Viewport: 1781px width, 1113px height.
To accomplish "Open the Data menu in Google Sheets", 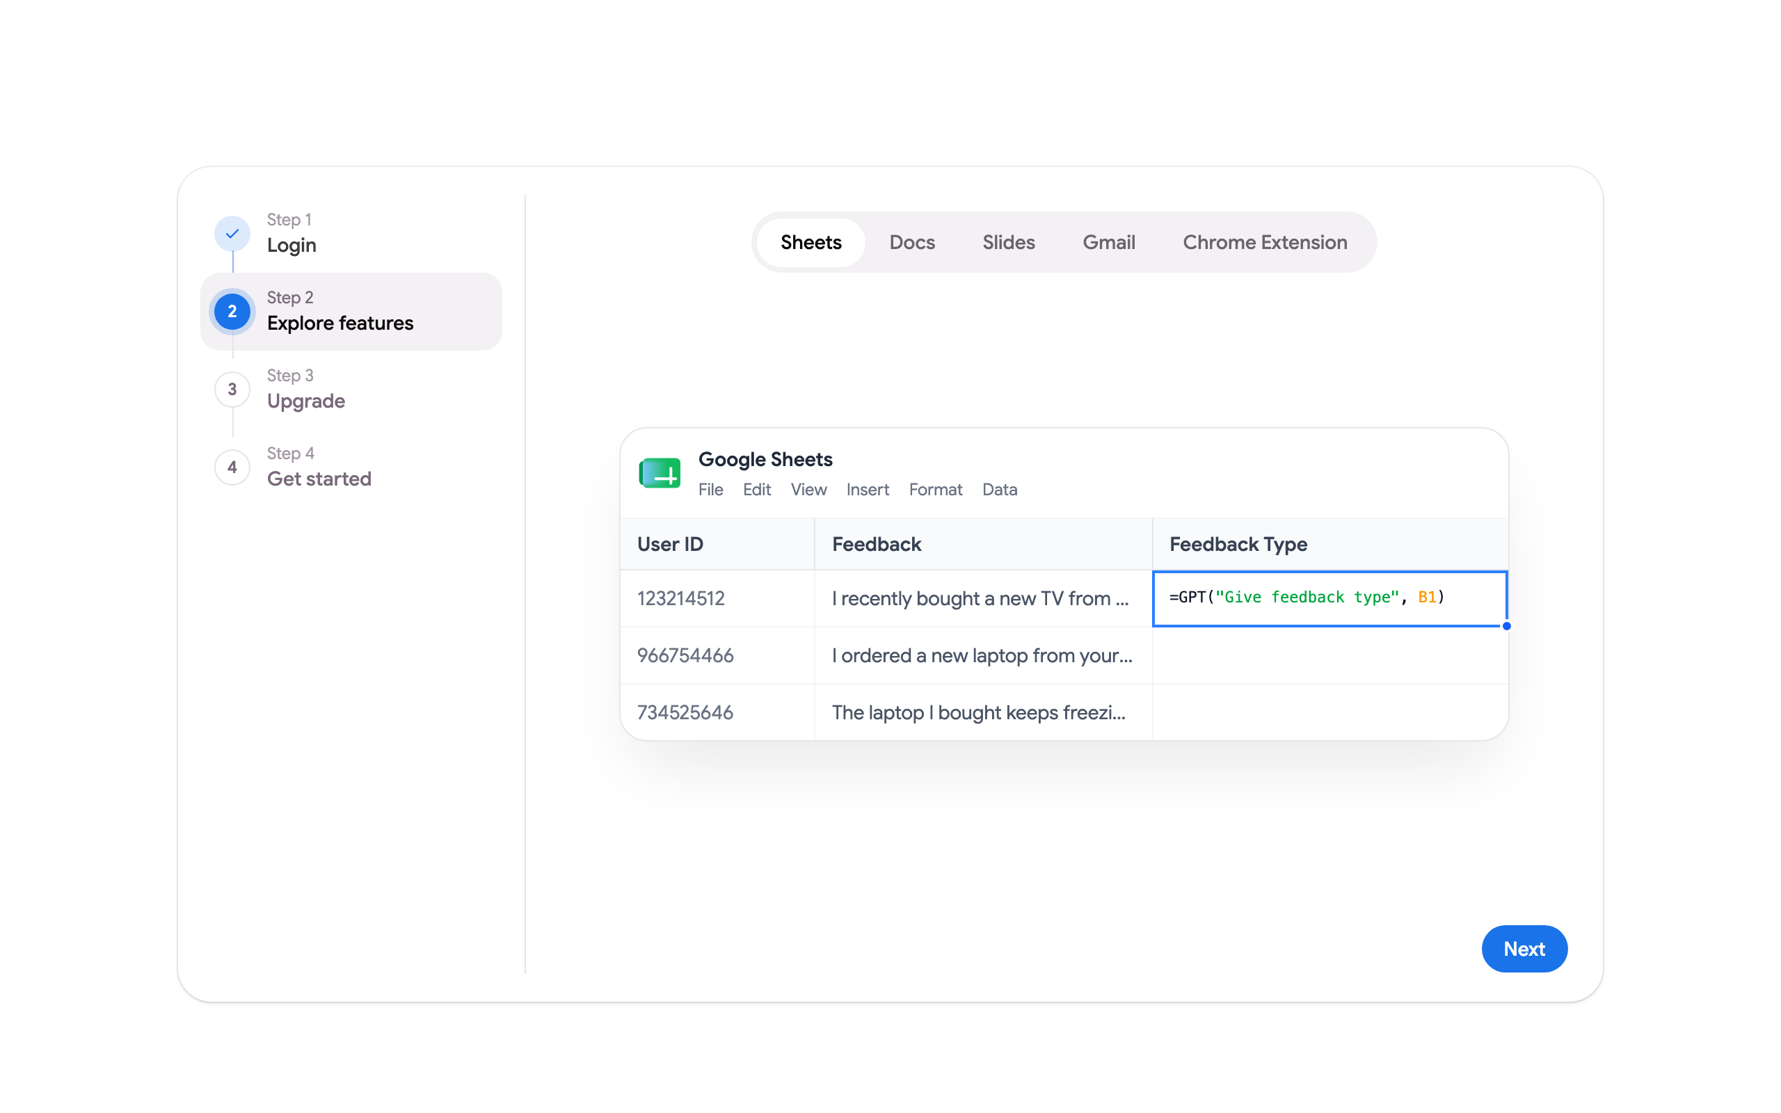I will tap(1000, 490).
